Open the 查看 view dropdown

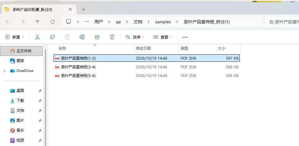(x=163, y=37)
